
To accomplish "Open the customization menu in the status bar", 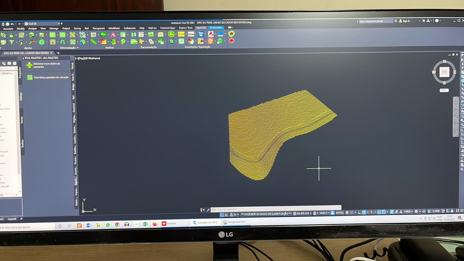I will 461,211.
